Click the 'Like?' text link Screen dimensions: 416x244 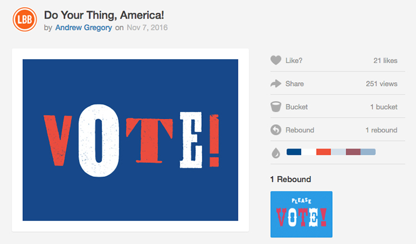(295, 60)
